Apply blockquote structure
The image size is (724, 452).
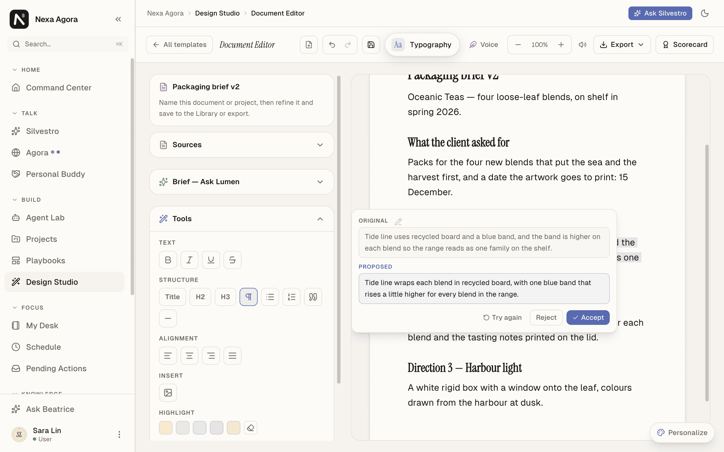[313, 297]
